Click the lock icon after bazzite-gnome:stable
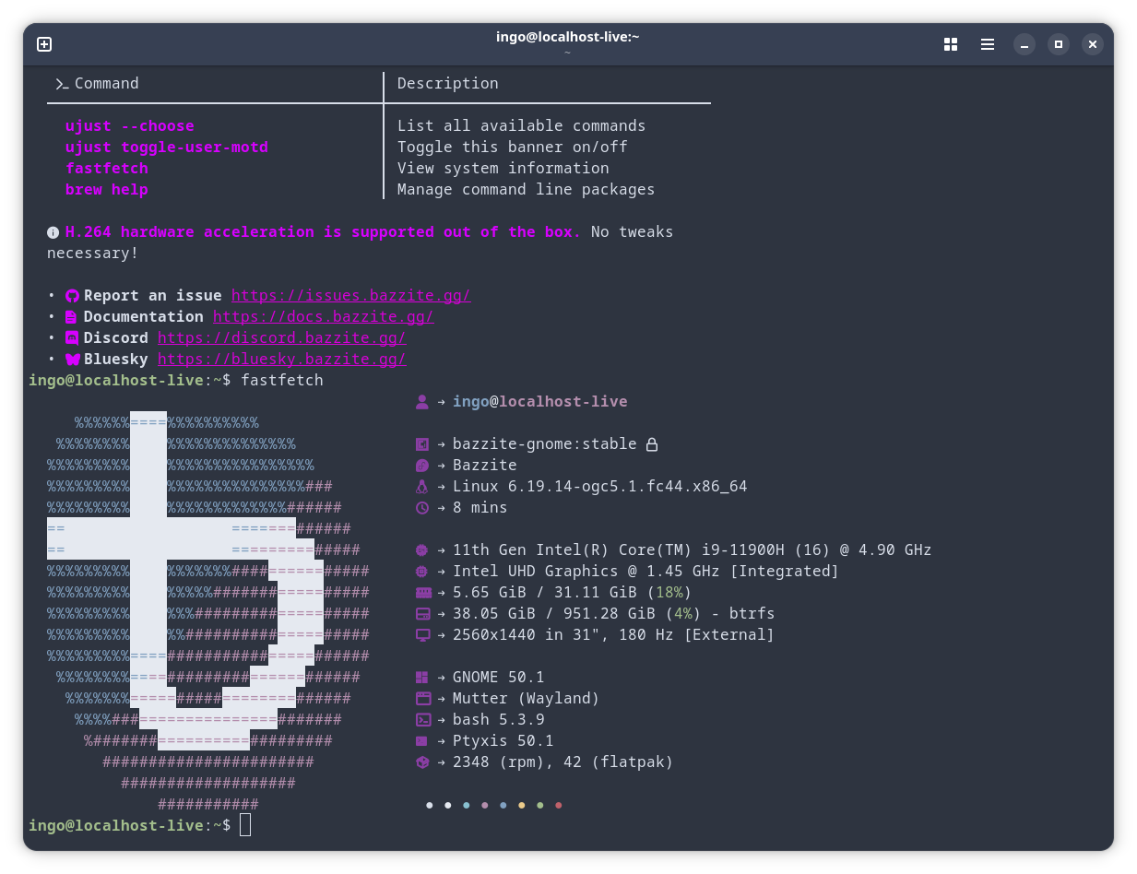Image resolution: width=1137 pixels, height=874 pixels. tap(652, 444)
